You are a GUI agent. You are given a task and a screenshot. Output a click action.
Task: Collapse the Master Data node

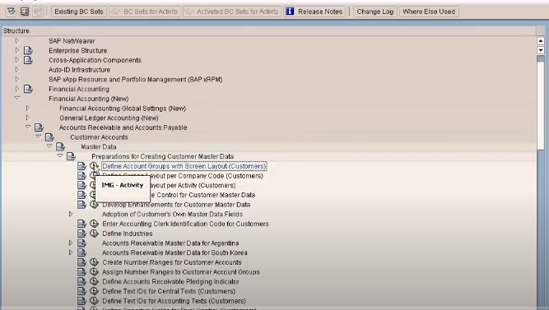[49, 146]
